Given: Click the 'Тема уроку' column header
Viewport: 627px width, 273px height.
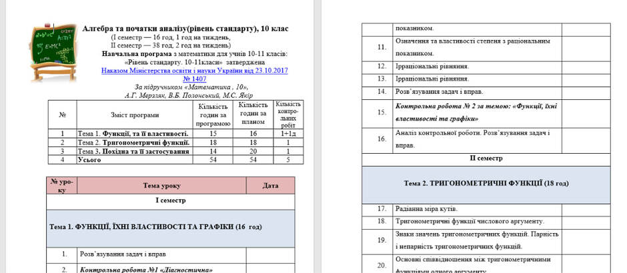Looking at the screenshot, I should pos(161,186).
